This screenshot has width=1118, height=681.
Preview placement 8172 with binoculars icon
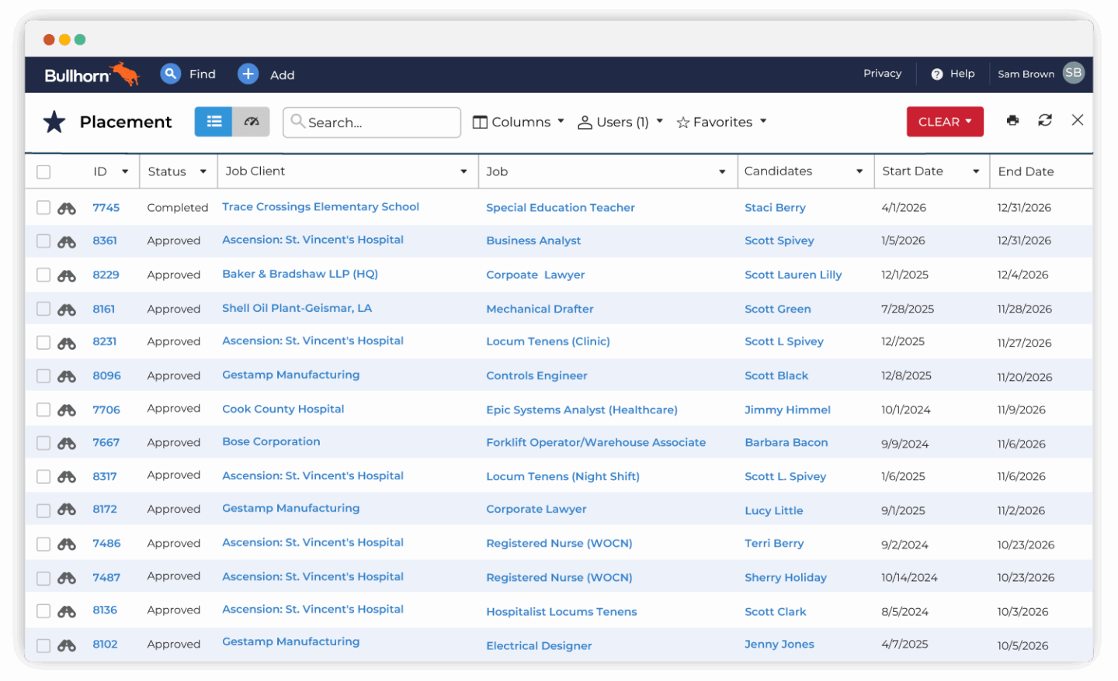click(x=67, y=510)
